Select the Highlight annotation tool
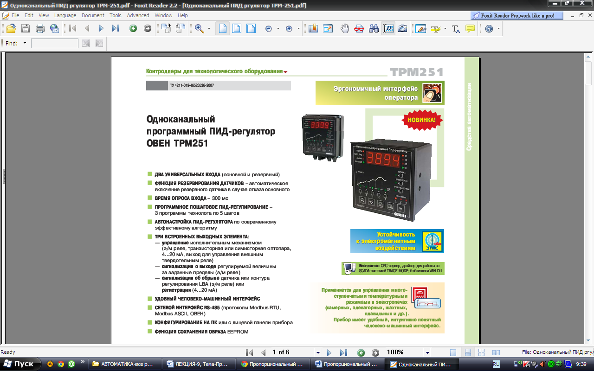The width and height of the screenshot is (594, 371). [x=435, y=29]
